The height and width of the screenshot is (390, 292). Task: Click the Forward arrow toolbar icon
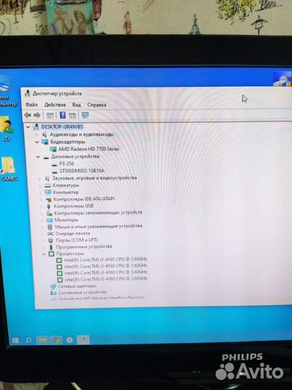(37, 115)
